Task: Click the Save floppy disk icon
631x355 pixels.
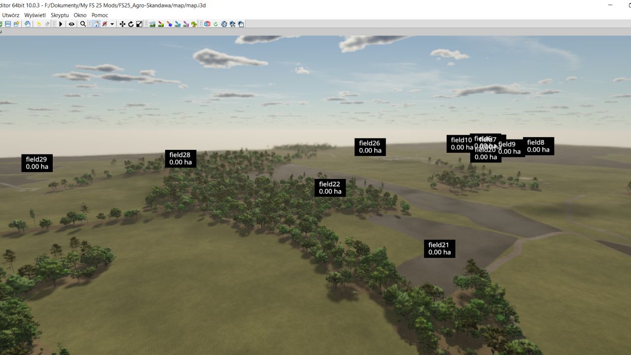Action: [7, 24]
